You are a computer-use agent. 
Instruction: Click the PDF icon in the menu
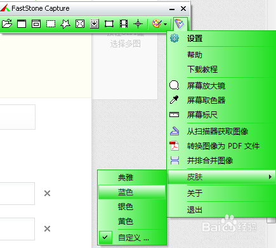pyautogui.click(x=174, y=146)
